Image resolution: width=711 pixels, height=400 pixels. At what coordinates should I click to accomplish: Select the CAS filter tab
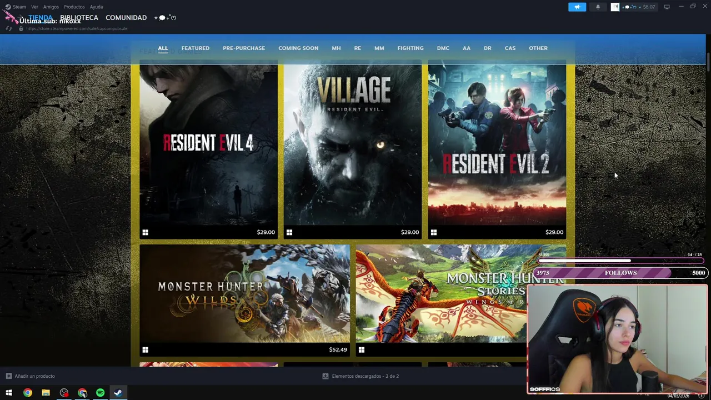[510, 48]
